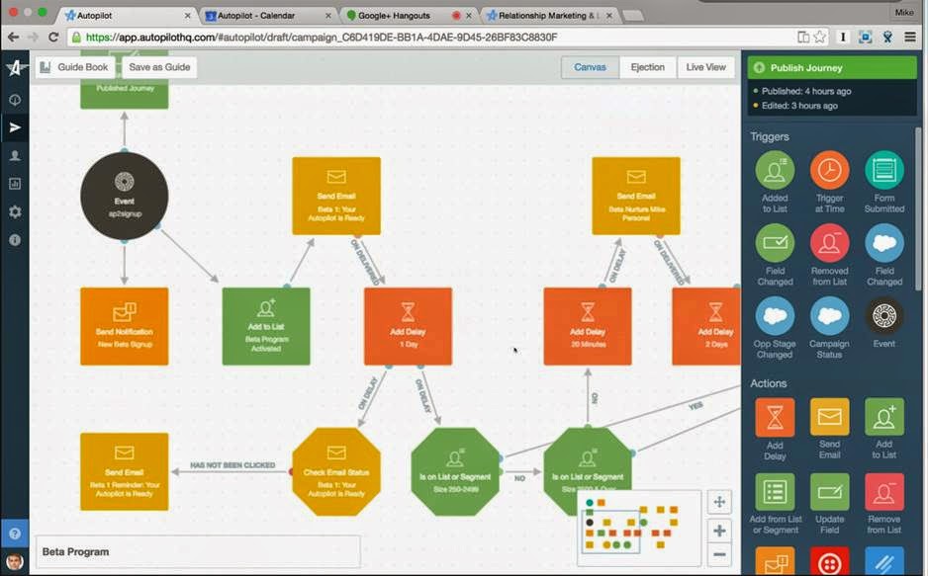The height and width of the screenshot is (576, 928).
Task: Switch to the Live View tab
Action: click(704, 67)
